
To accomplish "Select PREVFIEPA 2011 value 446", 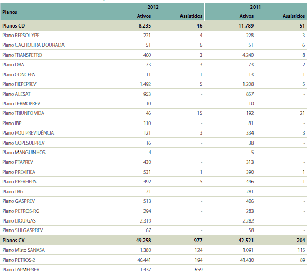I will coord(250,182).
